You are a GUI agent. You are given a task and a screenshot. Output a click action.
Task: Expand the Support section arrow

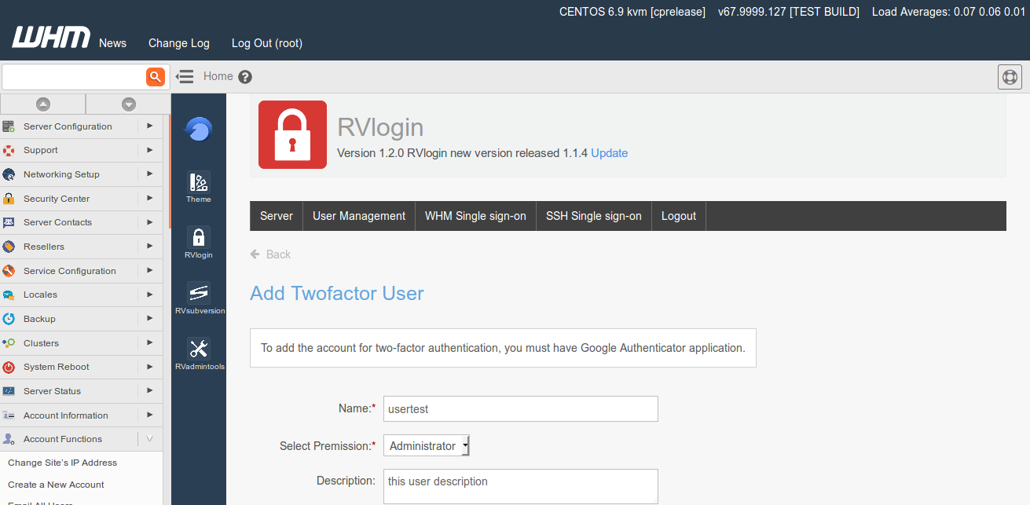click(149, 150)
